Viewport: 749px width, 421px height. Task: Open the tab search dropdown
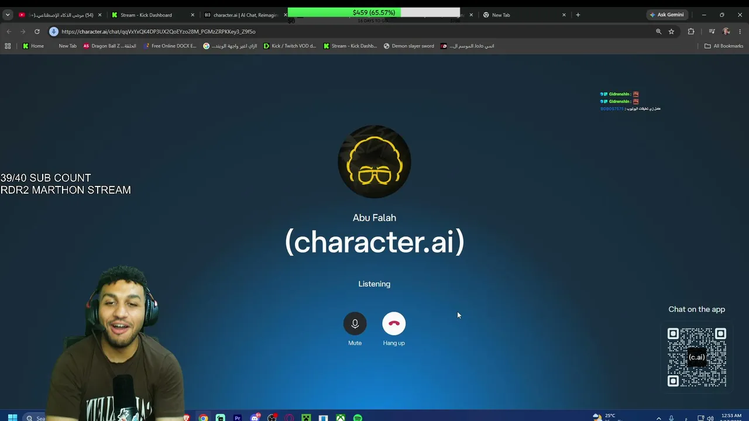click(8, 15)
